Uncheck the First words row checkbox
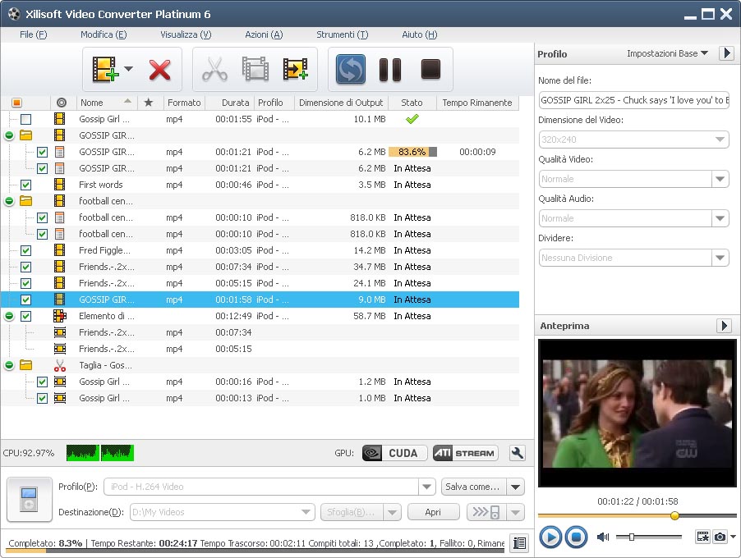The width and height of the screenshot is (741, 558). point(26,185)
